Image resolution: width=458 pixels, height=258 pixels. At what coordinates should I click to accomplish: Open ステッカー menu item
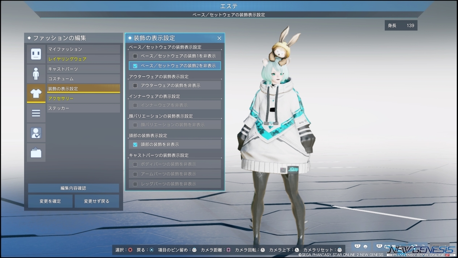click(x=83, y=109)
